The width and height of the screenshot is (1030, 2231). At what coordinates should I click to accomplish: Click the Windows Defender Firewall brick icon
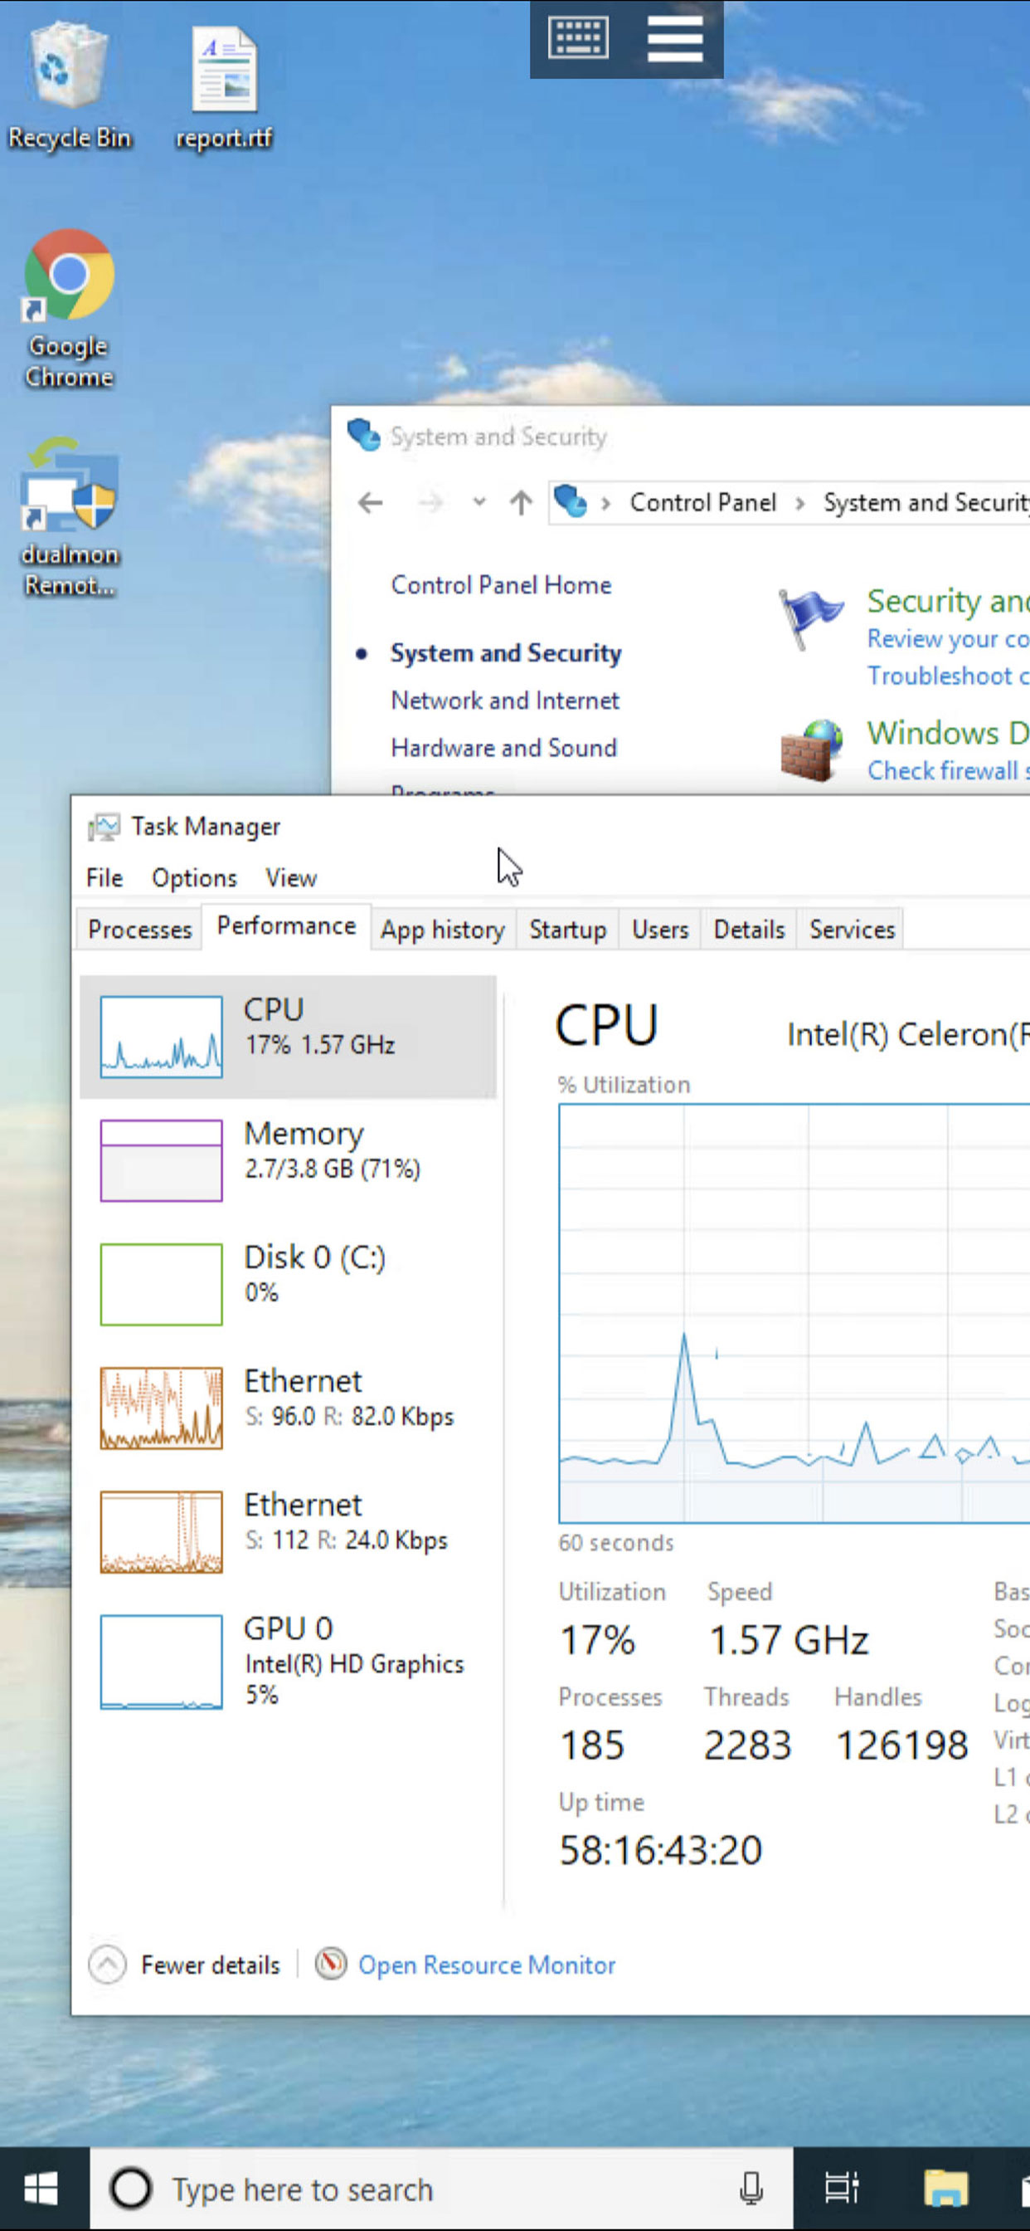(x=810, y=750)
